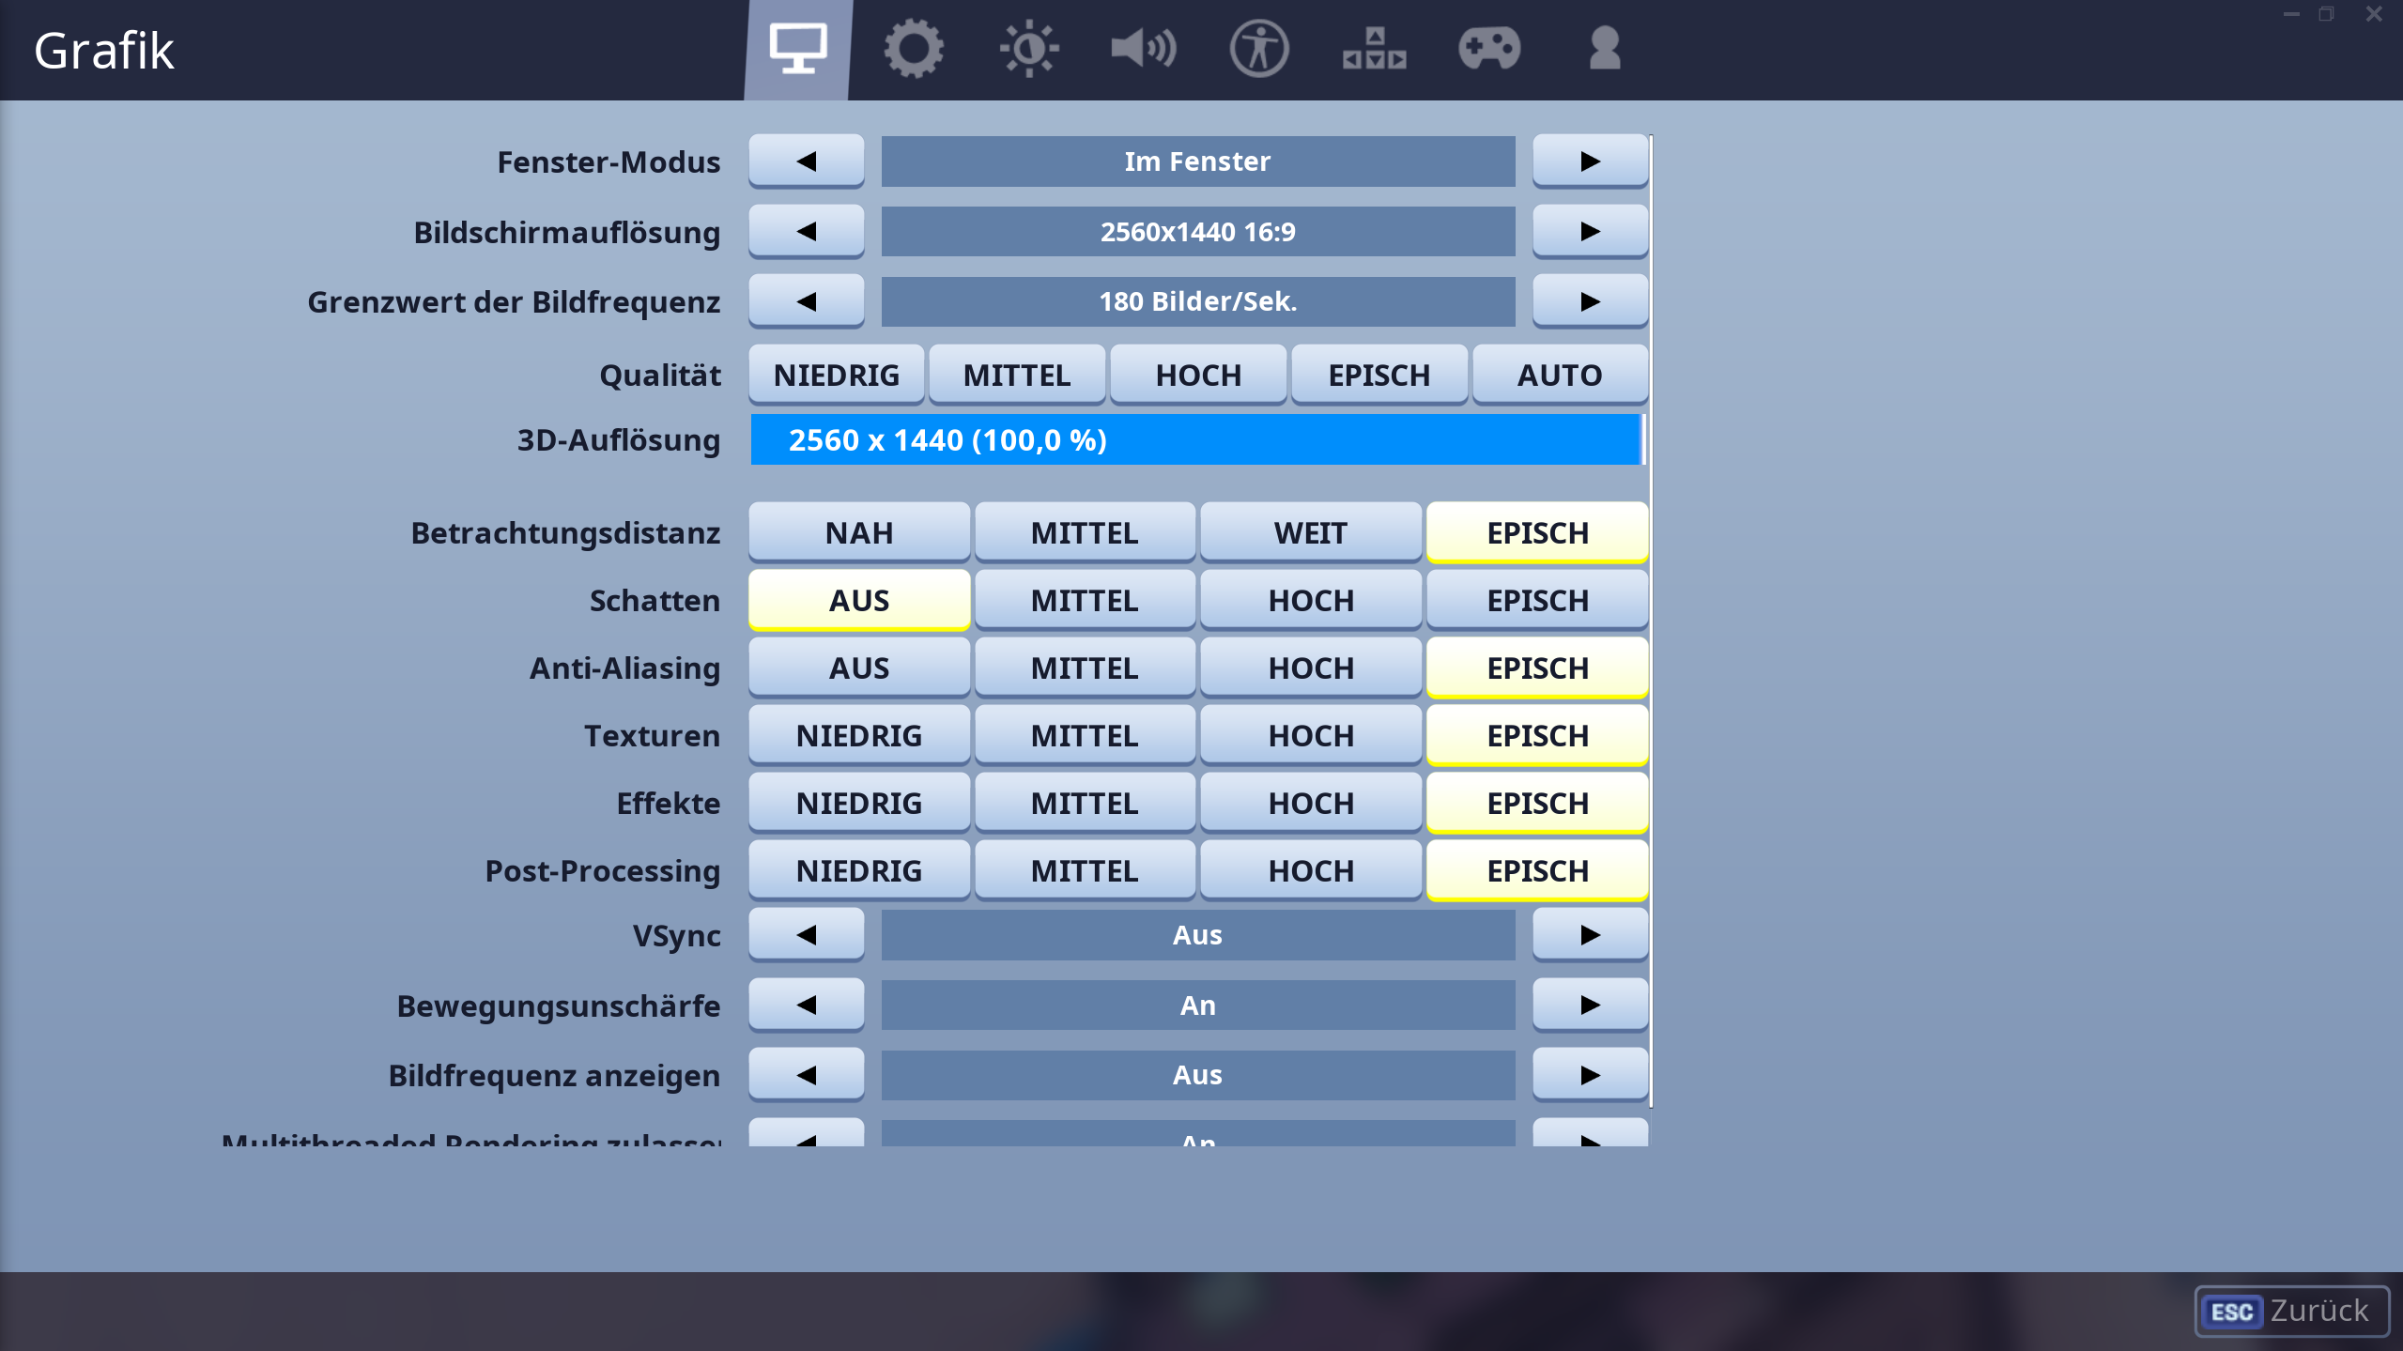Click left arrow for Bildschirmauflösung
The image size is (2403, 1351).
coord(806,232)
